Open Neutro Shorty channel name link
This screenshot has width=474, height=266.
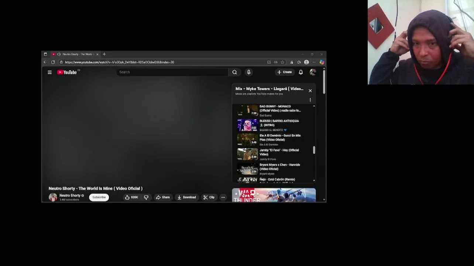coord(70,195)
